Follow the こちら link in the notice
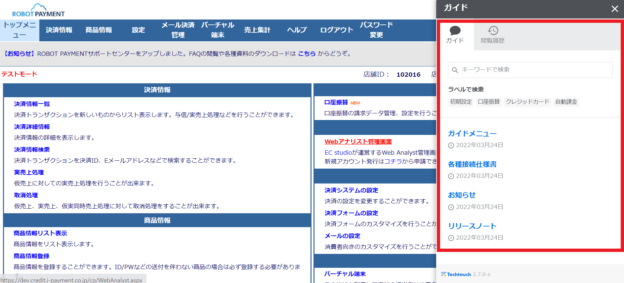Screen dimensions: 624x283 click(307, 54)
